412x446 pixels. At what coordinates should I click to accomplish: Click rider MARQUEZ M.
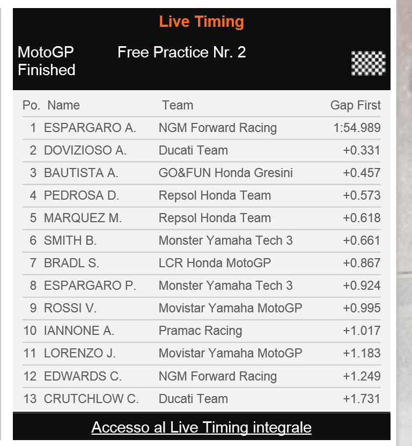click(83, 218)
